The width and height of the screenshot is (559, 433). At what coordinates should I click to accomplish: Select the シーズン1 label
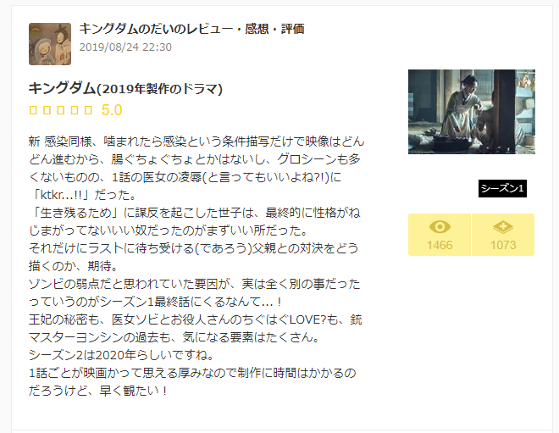point(502,188)
